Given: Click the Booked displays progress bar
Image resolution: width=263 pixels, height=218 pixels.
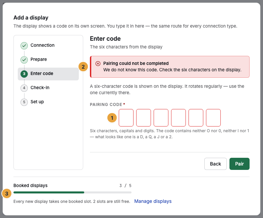Looking at the screenshot, I should (72, 192).
